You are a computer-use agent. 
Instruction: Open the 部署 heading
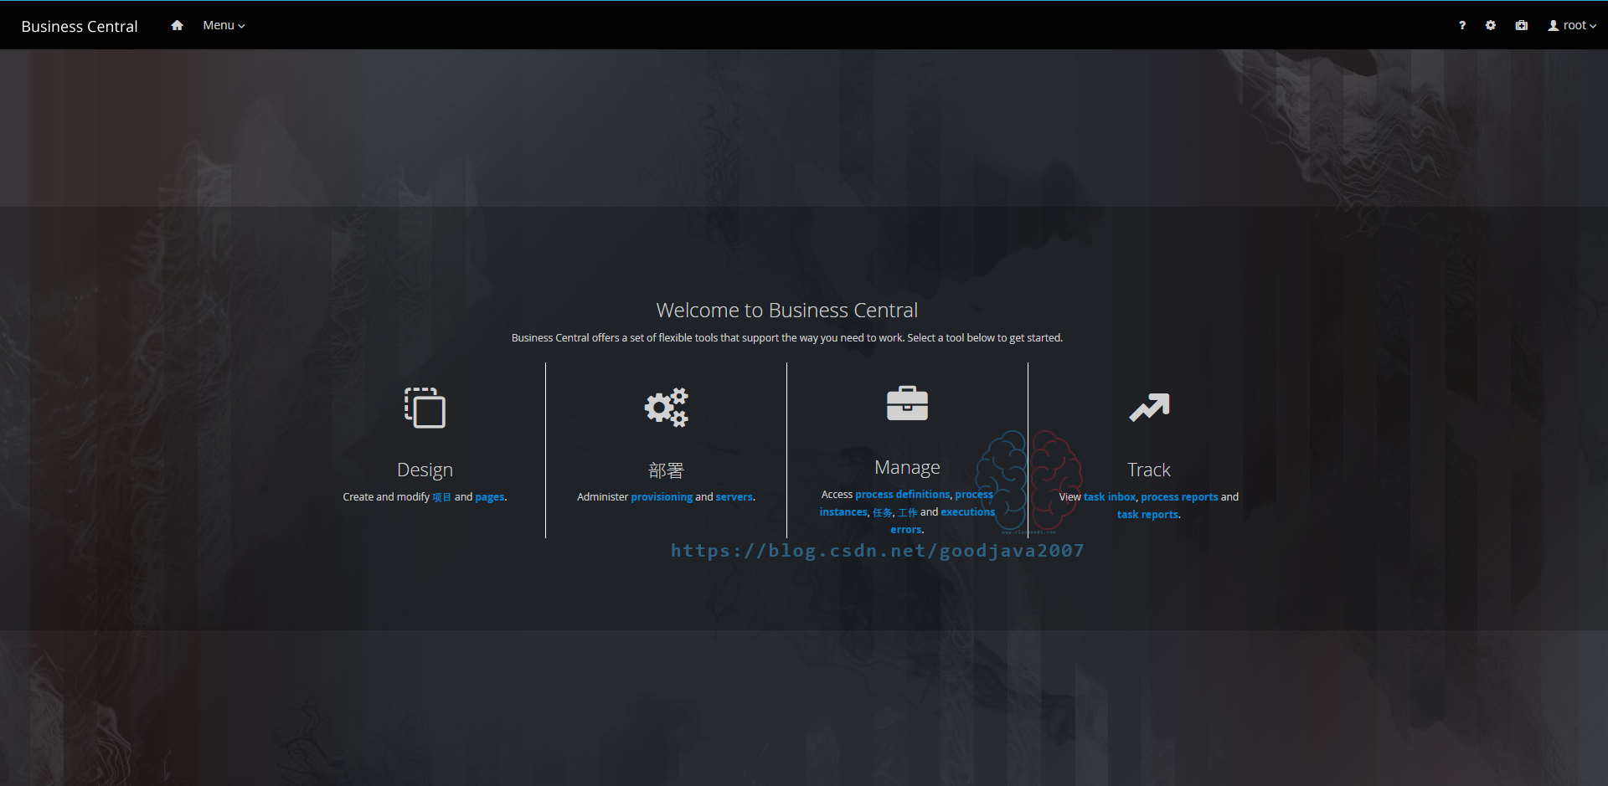(666, 470)
